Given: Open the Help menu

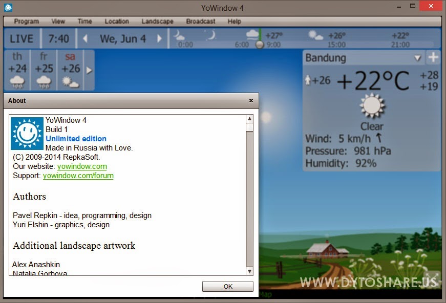Looking at the screenshot, I should (x=234, y=21).
